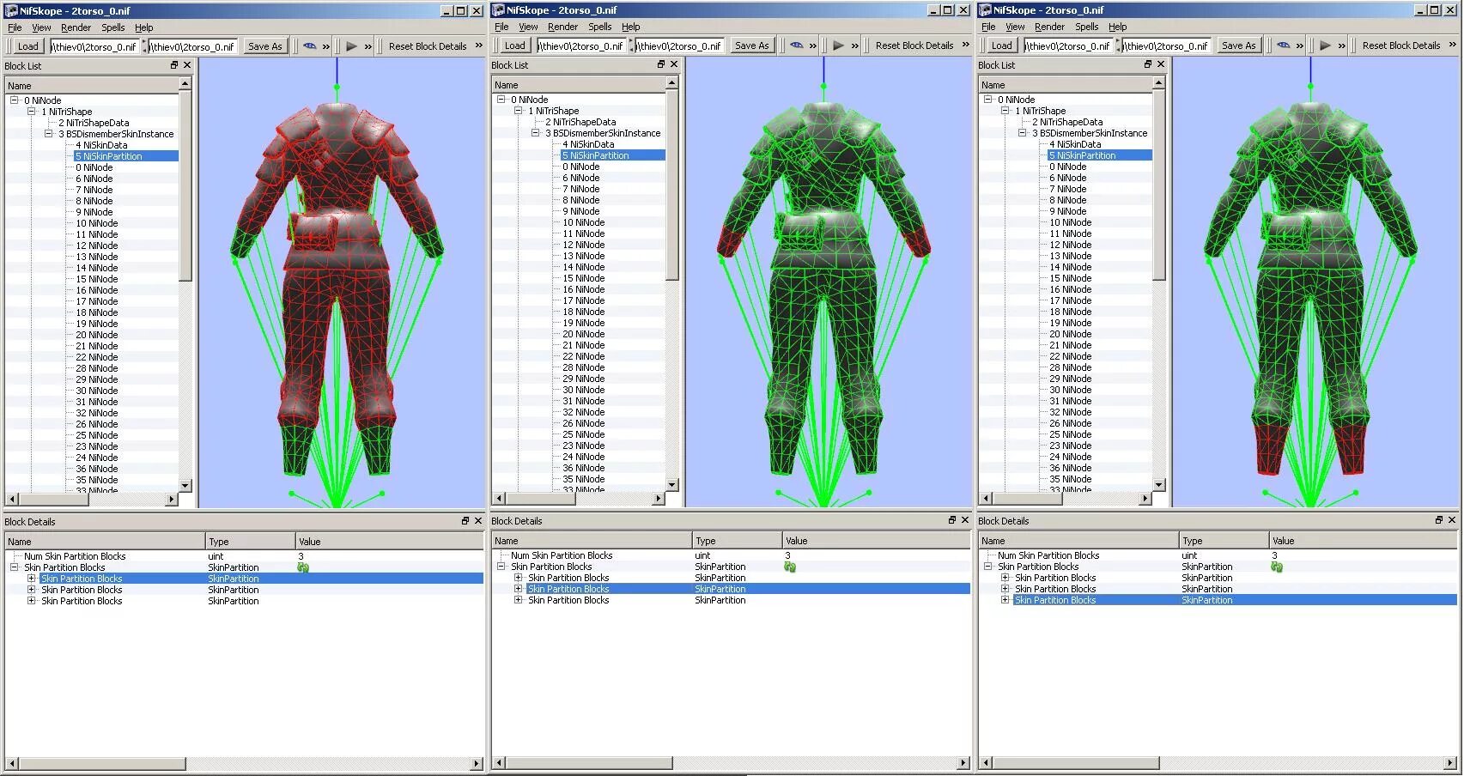Image resolution: width=1464 pixels, height=776 pixels.
Task: Open the Help menu in right window
Action: [x=1118, y=27]
